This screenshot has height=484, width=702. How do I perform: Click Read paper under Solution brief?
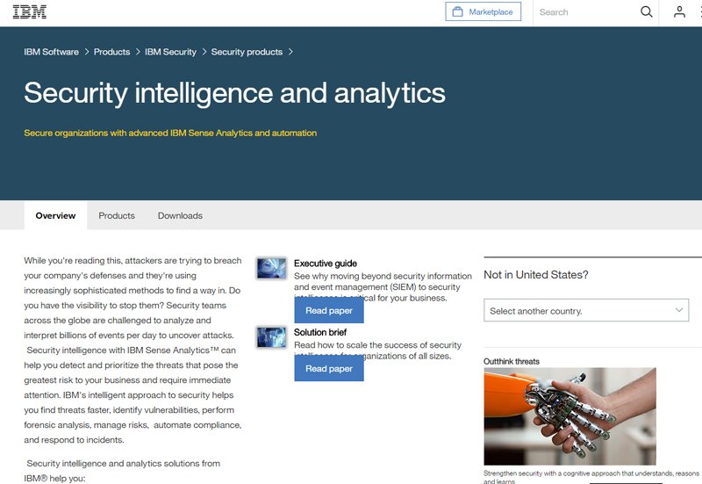pos(329,368)
